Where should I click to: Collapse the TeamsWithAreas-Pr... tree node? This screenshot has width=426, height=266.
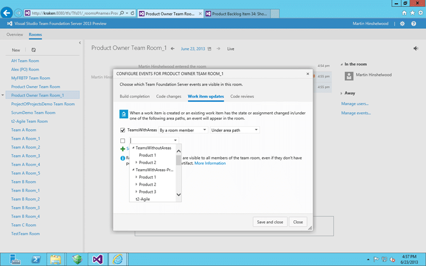click(133, 170)
